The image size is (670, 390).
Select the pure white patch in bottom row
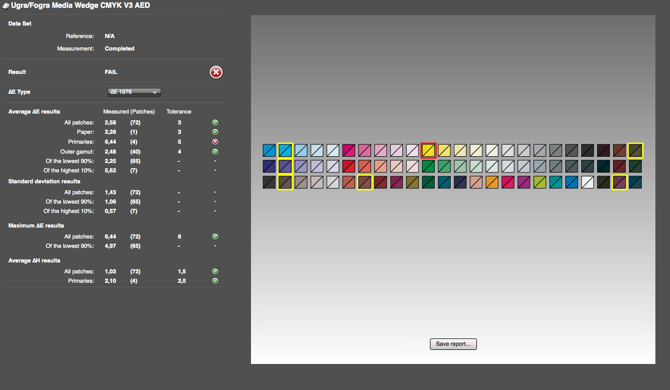tap(588, 182)
